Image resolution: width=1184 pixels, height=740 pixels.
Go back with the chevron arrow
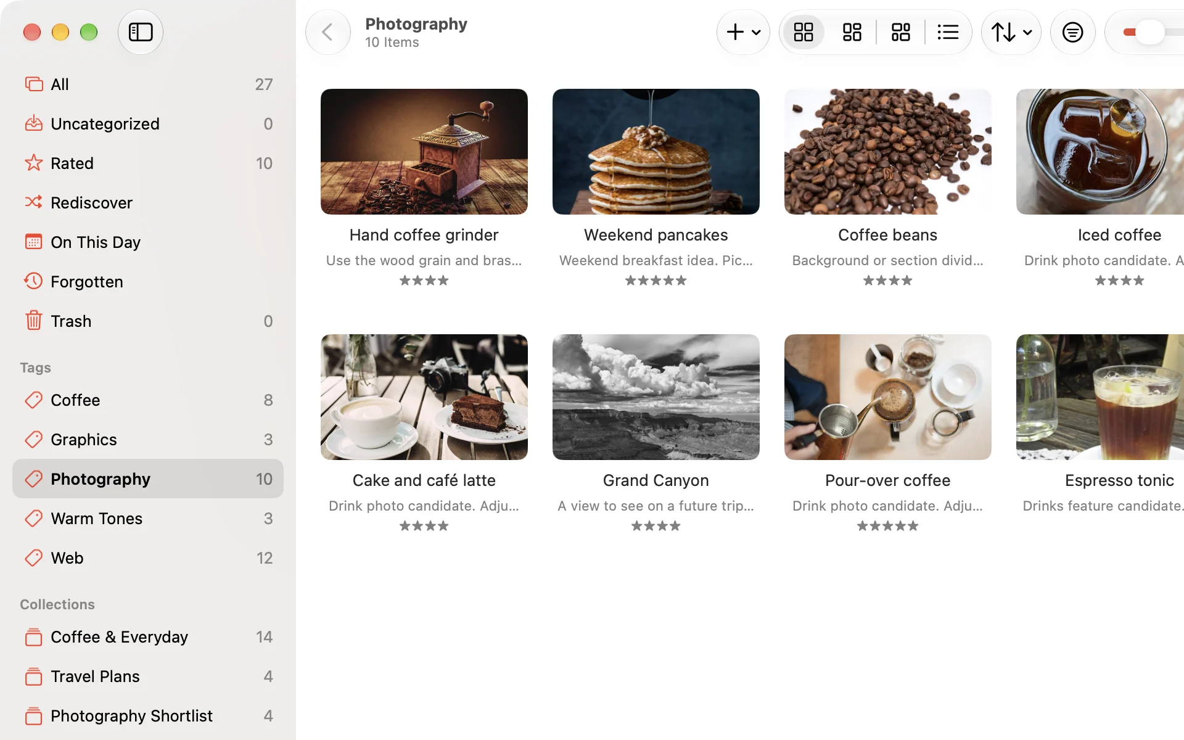(328, 32)
